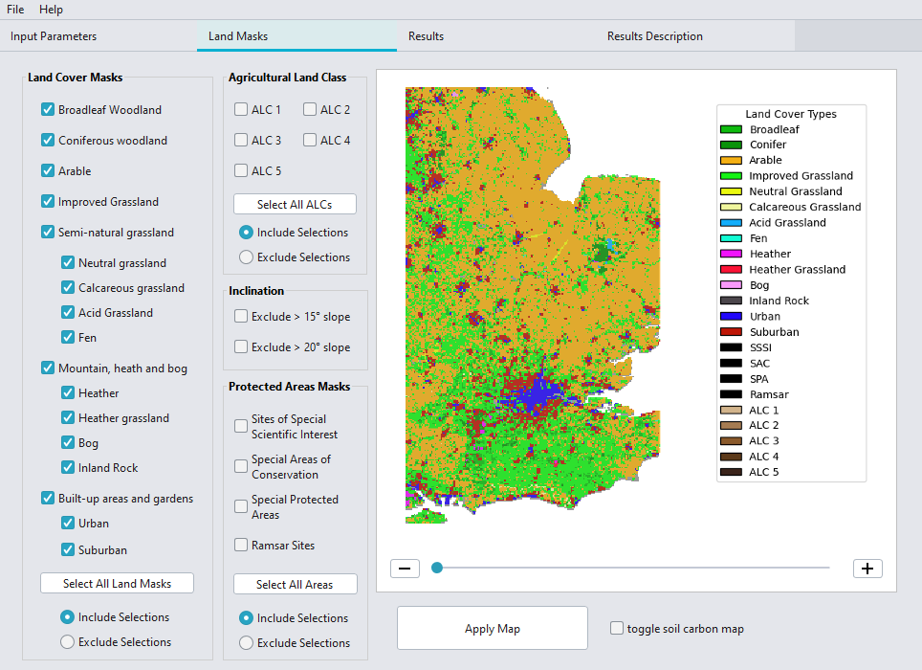The width and height of the screenshot is (922, 670).
Task: Click the map zoom slider handle
Action: tap(437, 569)
